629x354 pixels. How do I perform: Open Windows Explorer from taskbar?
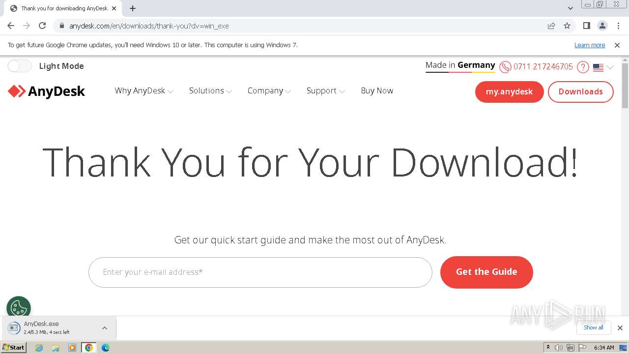click(x=56, y=348)
